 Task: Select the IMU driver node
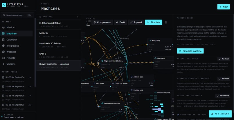tap(101, 86)
